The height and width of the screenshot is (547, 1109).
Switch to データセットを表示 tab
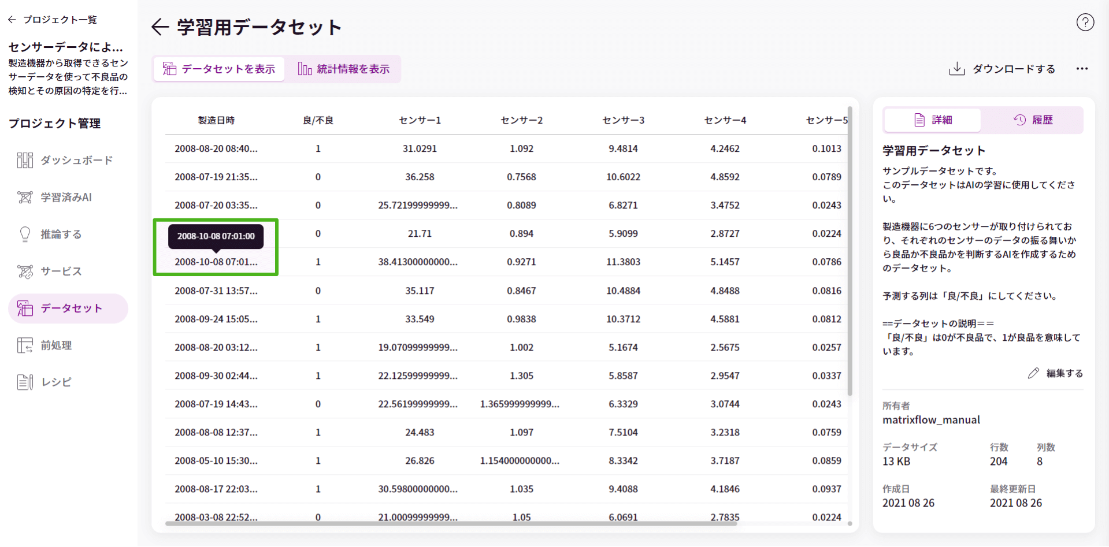point(219,69)
